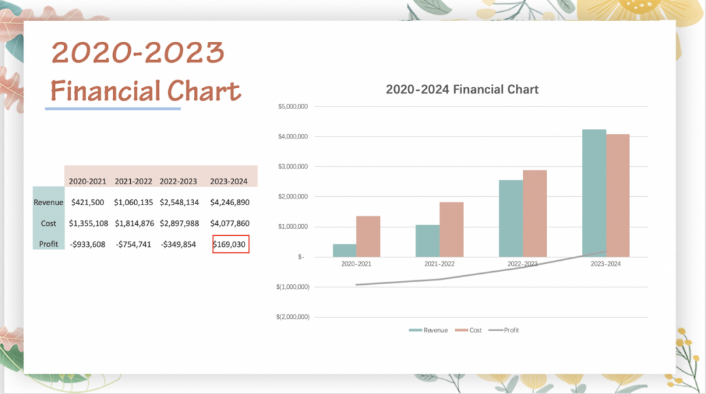706x394 pixels.
Task: Click the $421,500 revenue cell
Action: (x=87, y=203)
